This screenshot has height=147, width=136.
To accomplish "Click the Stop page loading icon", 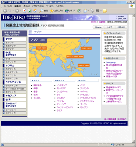I will point(24,11).
